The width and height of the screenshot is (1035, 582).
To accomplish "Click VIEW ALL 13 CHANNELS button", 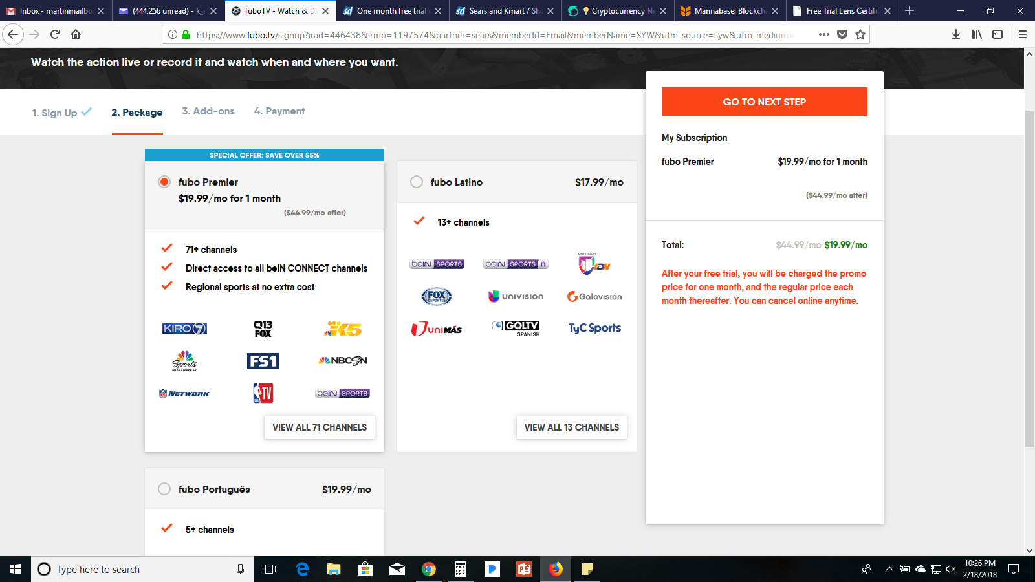I will click(x=572, y=427).
